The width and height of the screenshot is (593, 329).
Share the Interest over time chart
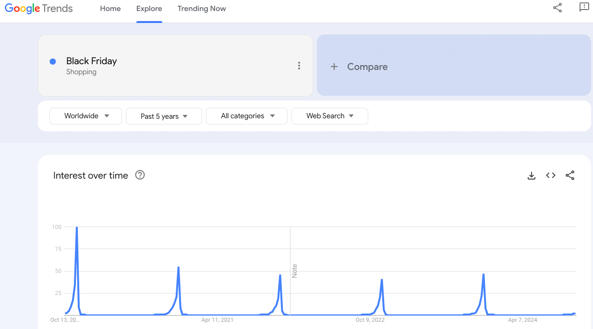(570, 176)
